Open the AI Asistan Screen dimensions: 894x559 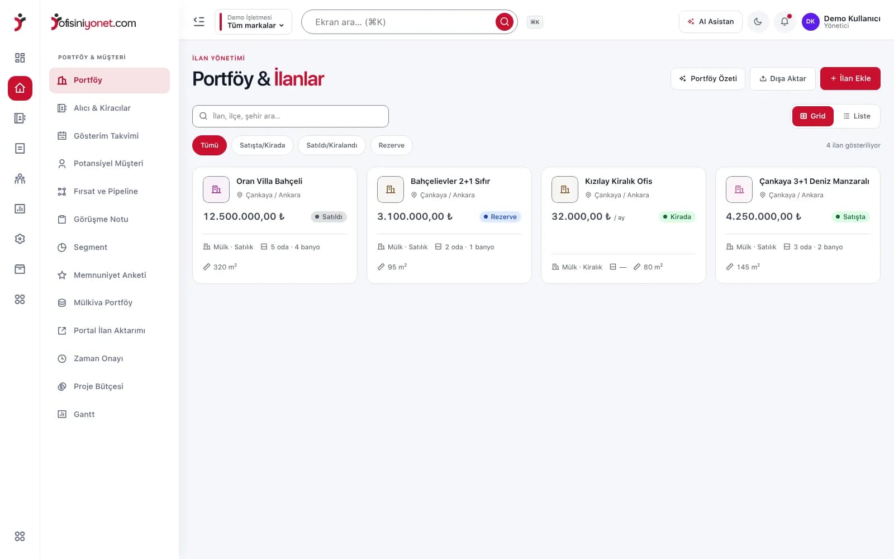tap(710, 22)
